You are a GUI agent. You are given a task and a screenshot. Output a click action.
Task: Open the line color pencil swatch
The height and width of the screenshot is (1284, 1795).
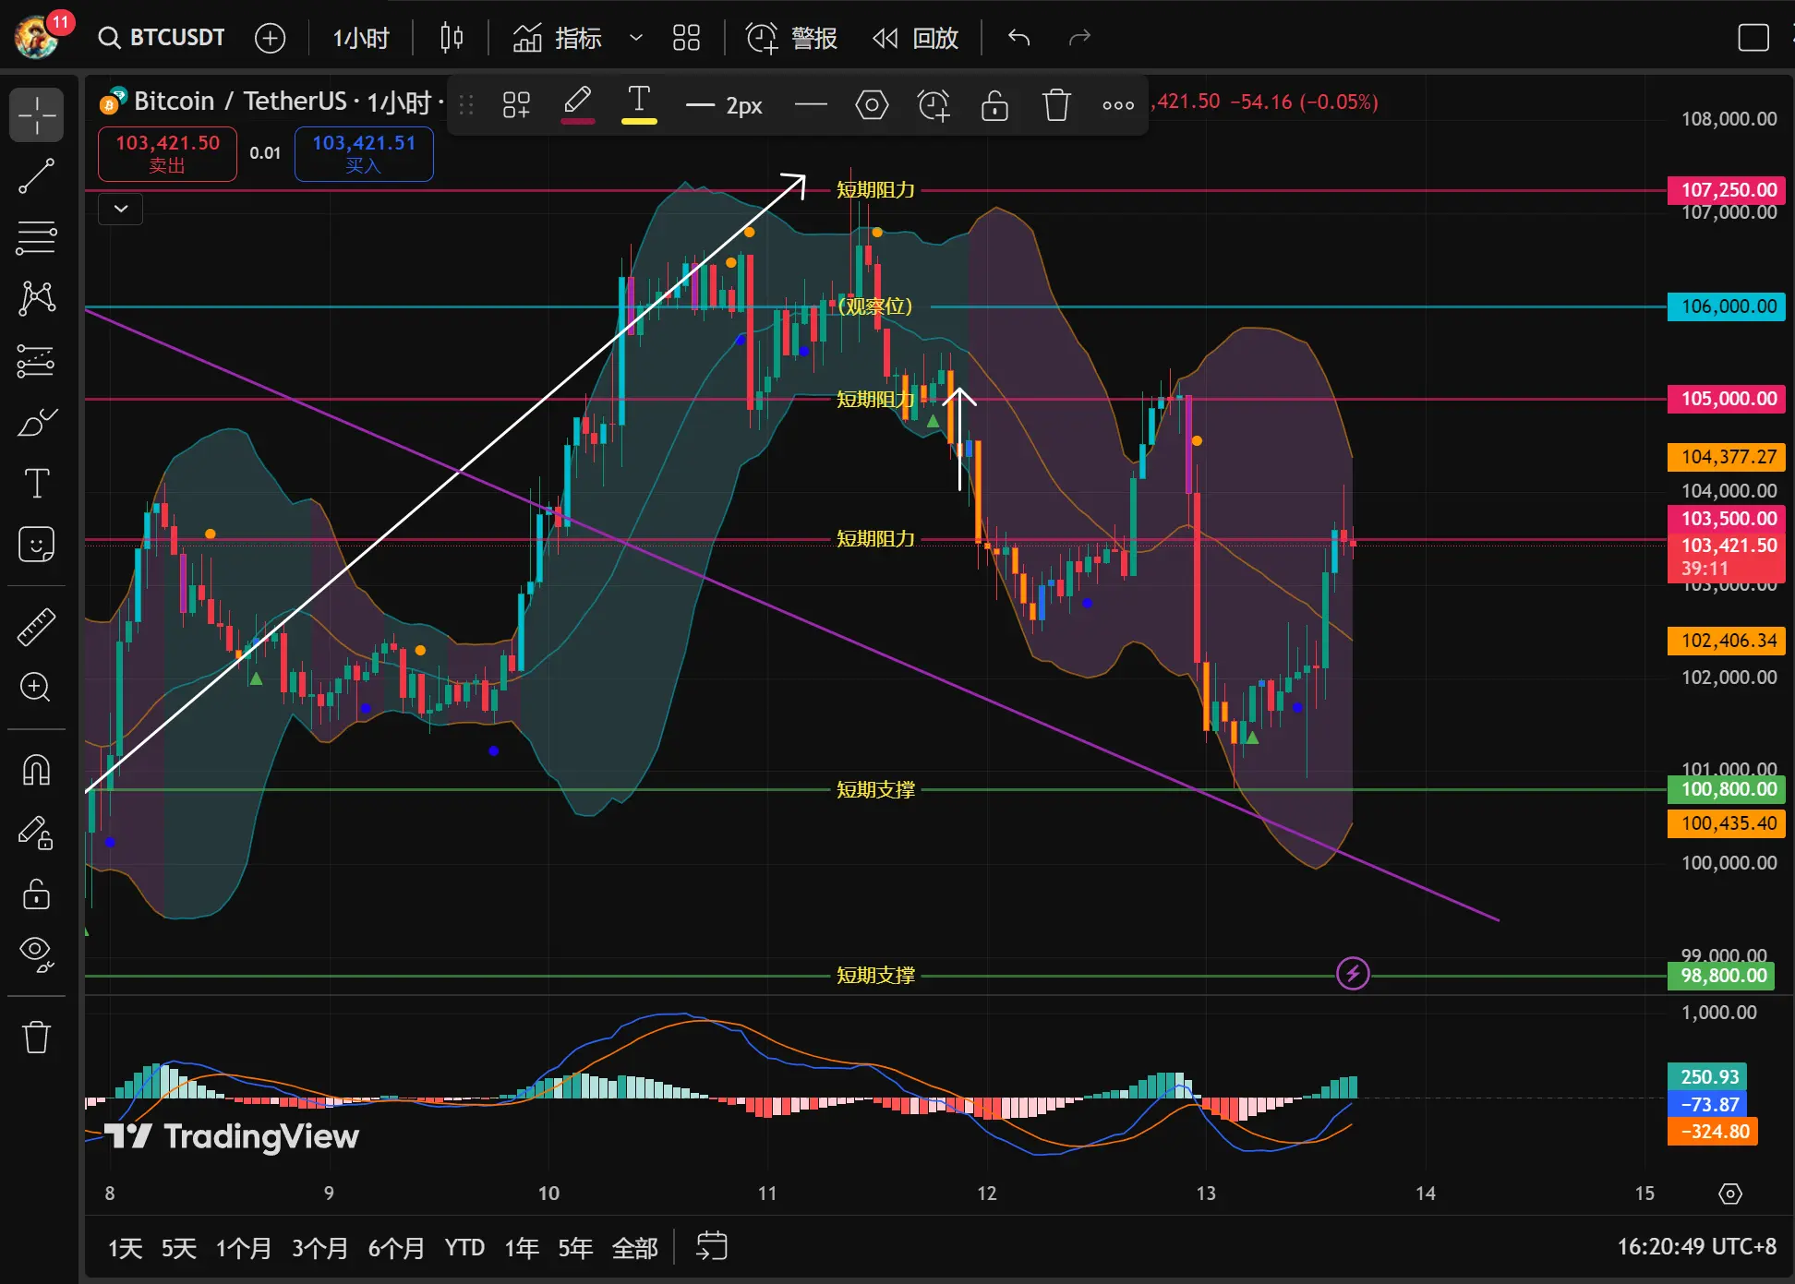[x=578, y=103]
